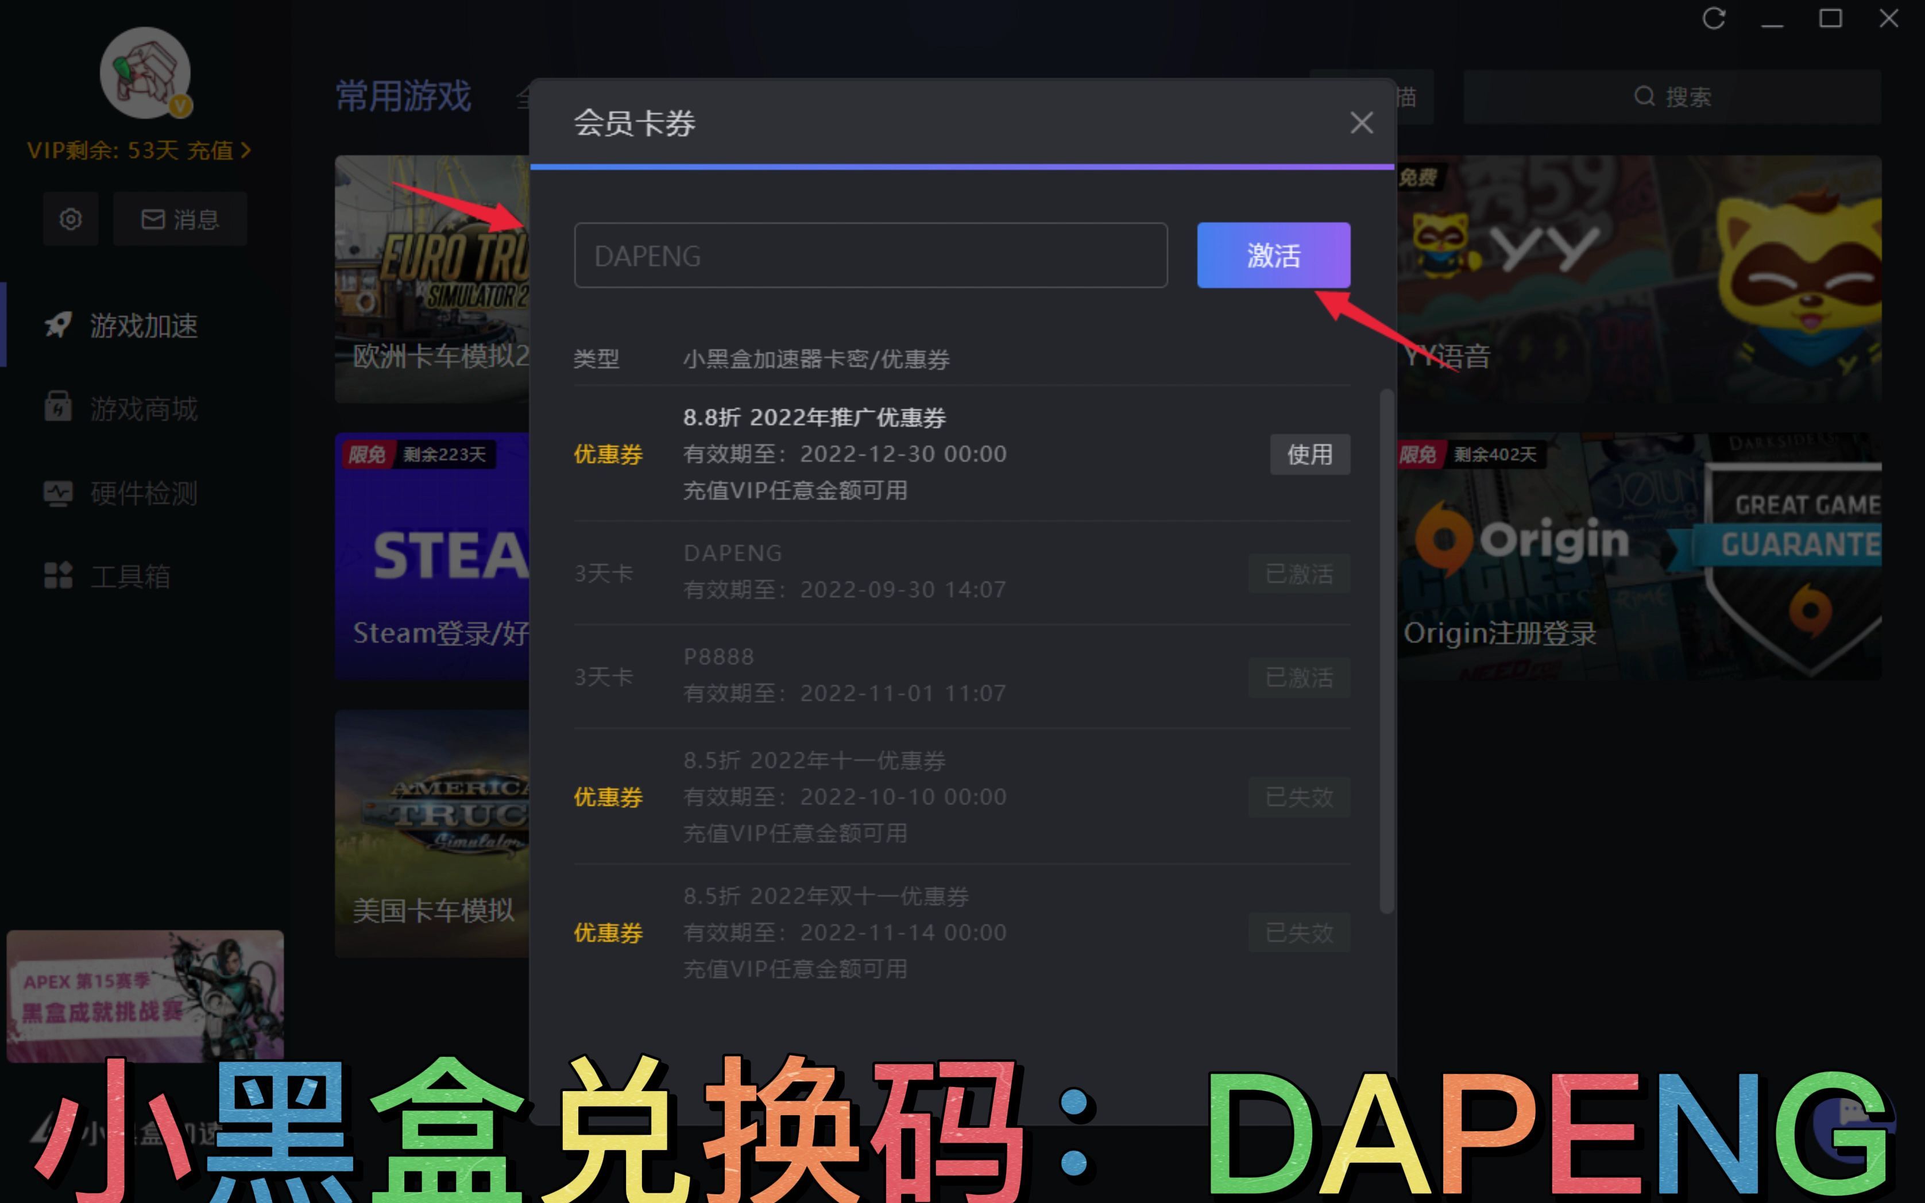
Task: Click the search magnifier icon
Action: pos(1644,97)
